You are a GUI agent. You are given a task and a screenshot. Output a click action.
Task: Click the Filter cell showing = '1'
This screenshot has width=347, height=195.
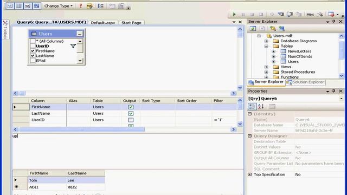coord(224,120)
